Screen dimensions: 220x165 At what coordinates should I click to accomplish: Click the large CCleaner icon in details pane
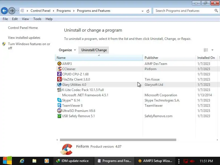point(67,149)
